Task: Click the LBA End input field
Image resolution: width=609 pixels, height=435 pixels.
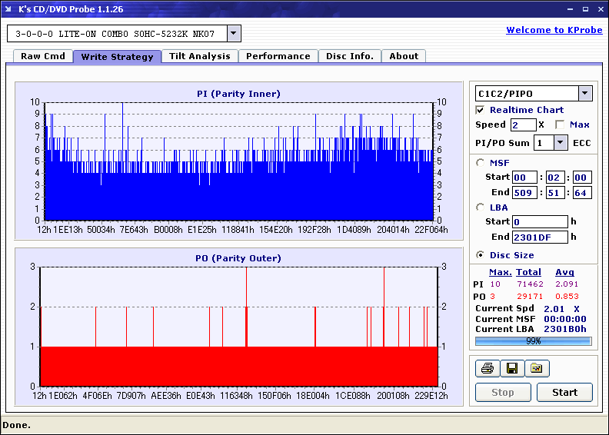Action: pyautogui.click(x=540, y=237)
